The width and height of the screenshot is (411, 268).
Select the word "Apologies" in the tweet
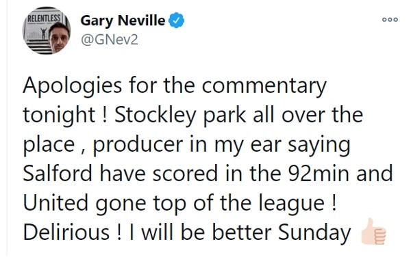73,87
